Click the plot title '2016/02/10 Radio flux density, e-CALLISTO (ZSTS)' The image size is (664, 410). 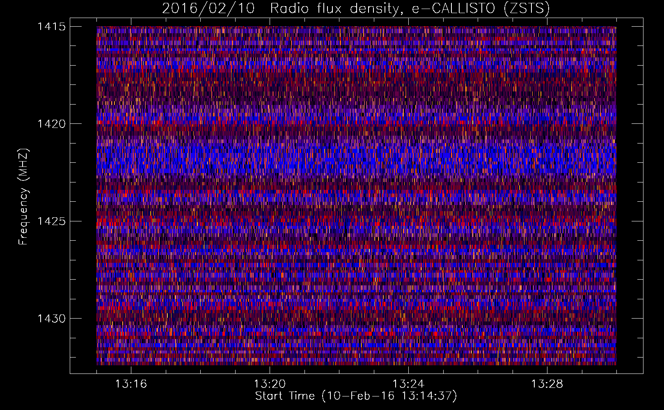(356, 9)
